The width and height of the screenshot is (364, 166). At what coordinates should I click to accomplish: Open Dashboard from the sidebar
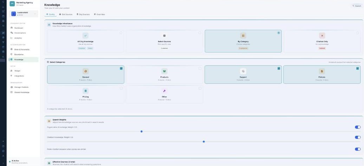click(23, 28)
